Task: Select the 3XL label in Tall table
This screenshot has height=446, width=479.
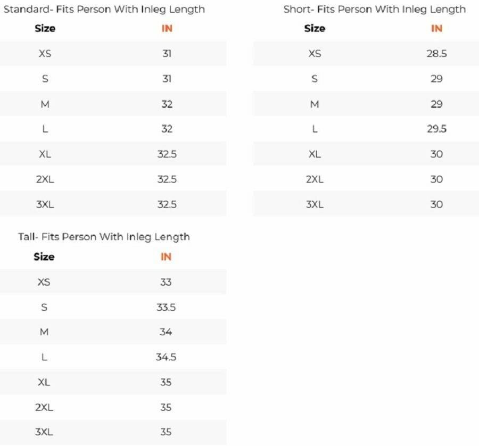Action: pyautogui.click(x=44, y=432)
